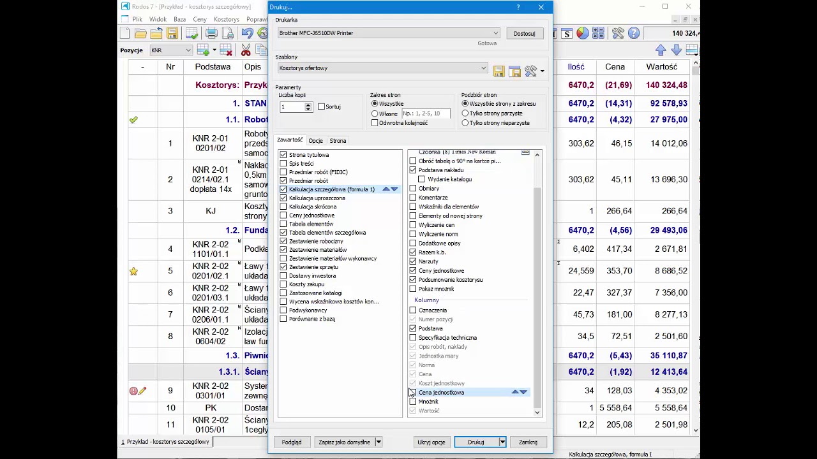
Task: Open the Drukuj button dropdown arrow
Action: 502,442
